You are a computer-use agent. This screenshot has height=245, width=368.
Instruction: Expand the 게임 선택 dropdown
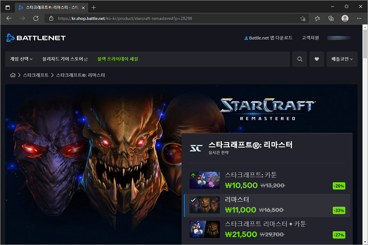point(21,59)
